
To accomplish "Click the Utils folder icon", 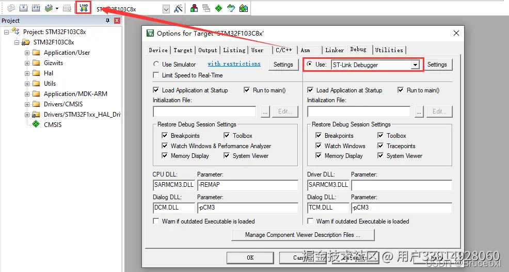I will tap(36, 84).
